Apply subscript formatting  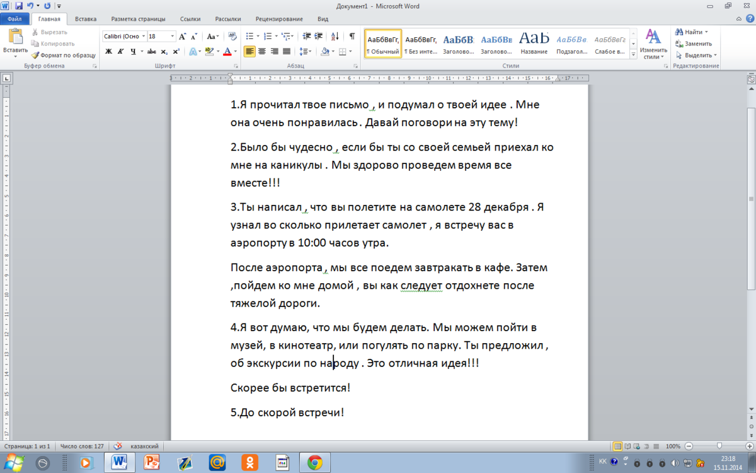click(x=164, y=52)
